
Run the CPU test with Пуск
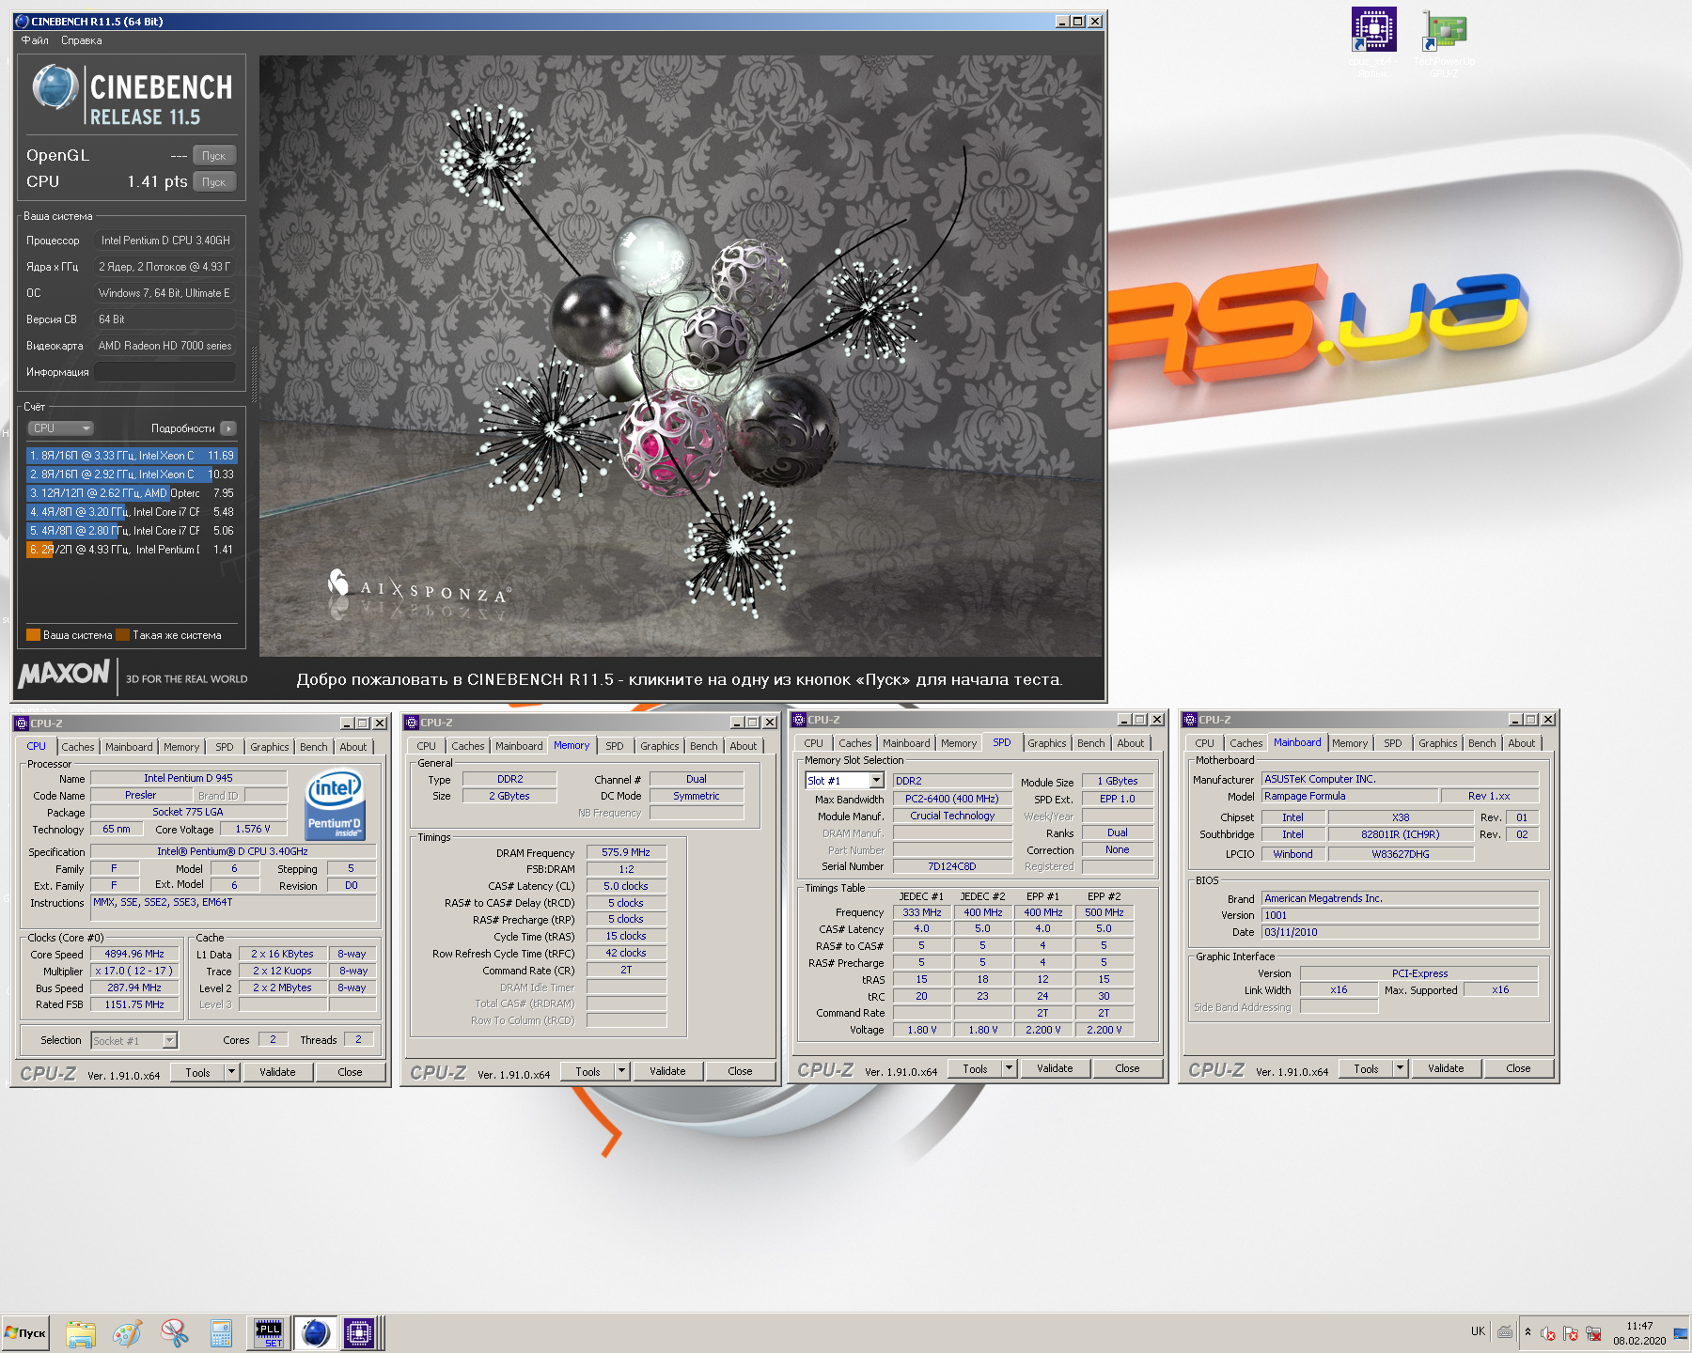pyautogui.click(x=214, y=182)
